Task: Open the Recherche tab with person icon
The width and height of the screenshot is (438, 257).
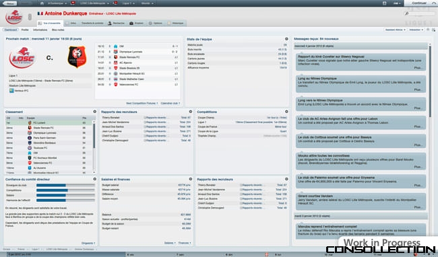Action: point(116,23)
